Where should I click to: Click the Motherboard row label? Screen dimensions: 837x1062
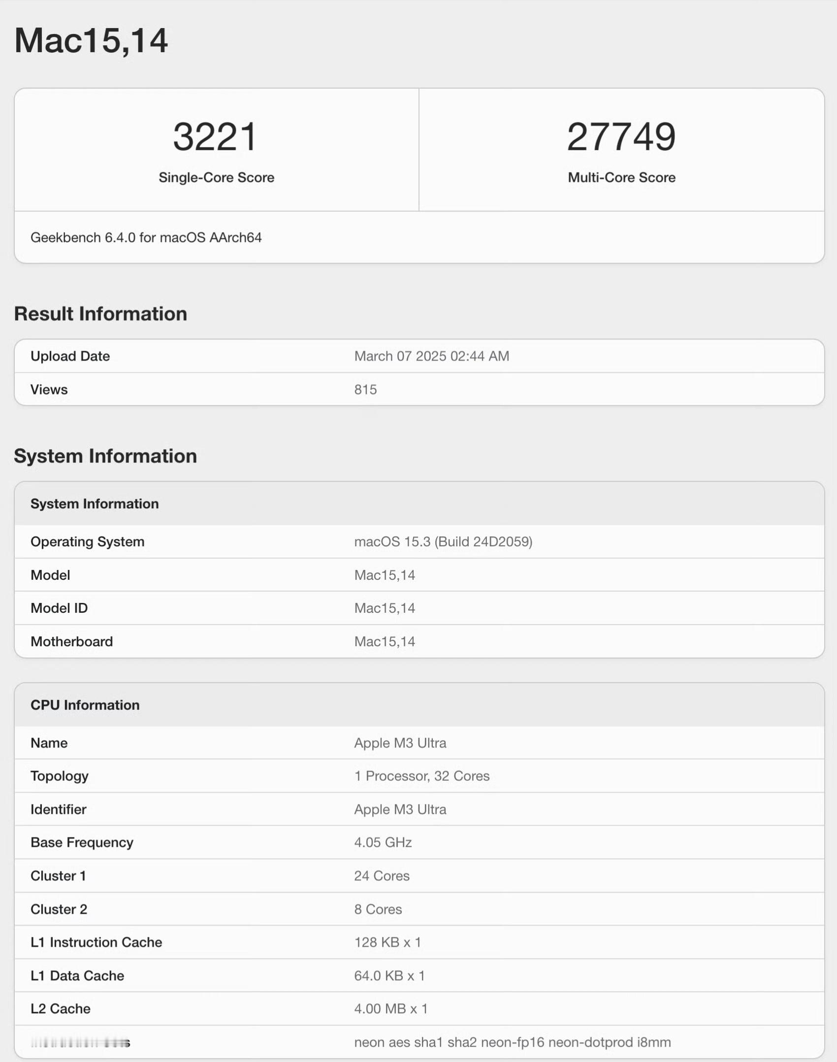tap(71, 641)
